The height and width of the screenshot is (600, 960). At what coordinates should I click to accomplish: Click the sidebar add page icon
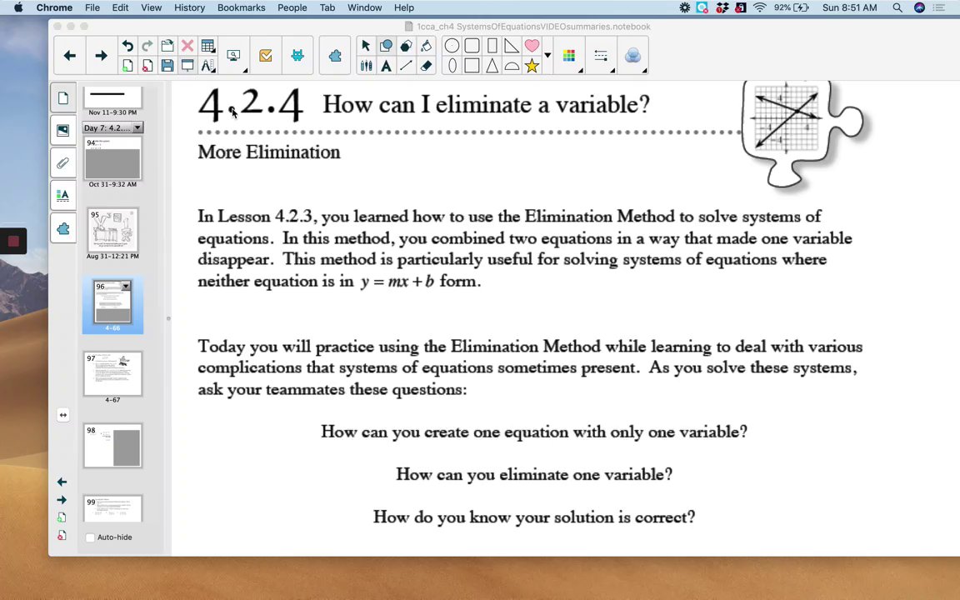point(62,517)
